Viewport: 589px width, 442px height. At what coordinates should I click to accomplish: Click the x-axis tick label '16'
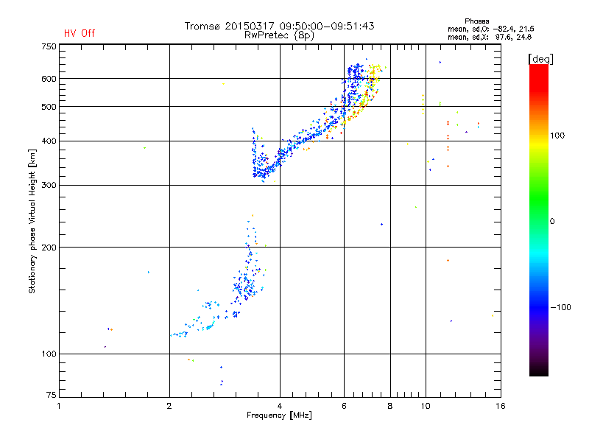[x=501, y=406]
